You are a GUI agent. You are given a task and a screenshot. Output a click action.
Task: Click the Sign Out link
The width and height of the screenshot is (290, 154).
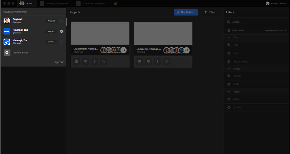click(59, 62)
